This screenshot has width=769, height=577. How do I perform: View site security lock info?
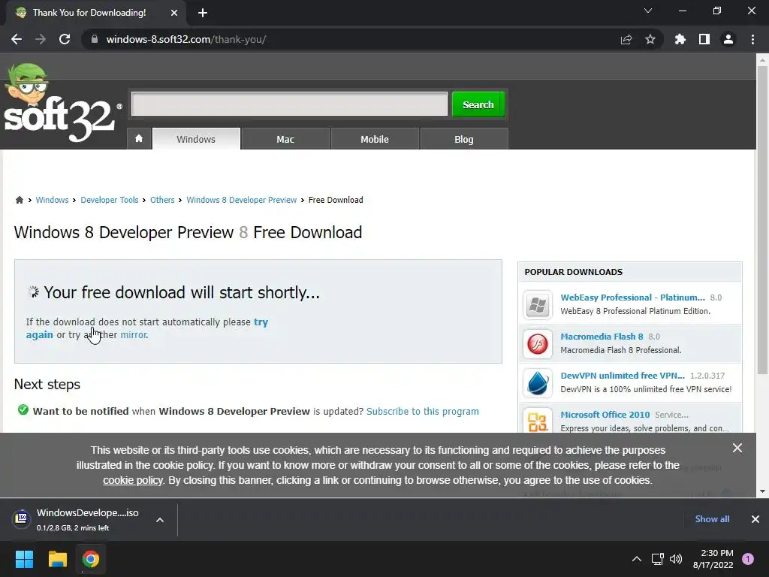coord(94,39)
